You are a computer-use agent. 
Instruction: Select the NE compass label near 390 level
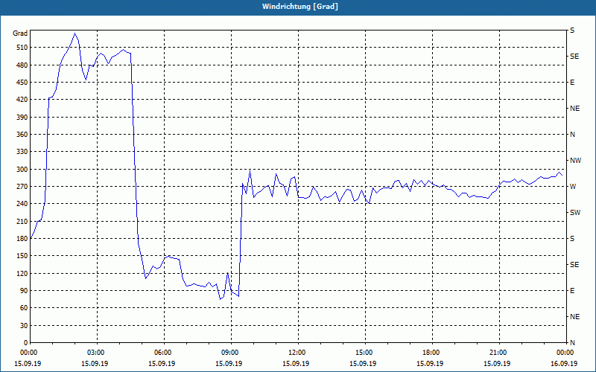click(x=575, y=109)
